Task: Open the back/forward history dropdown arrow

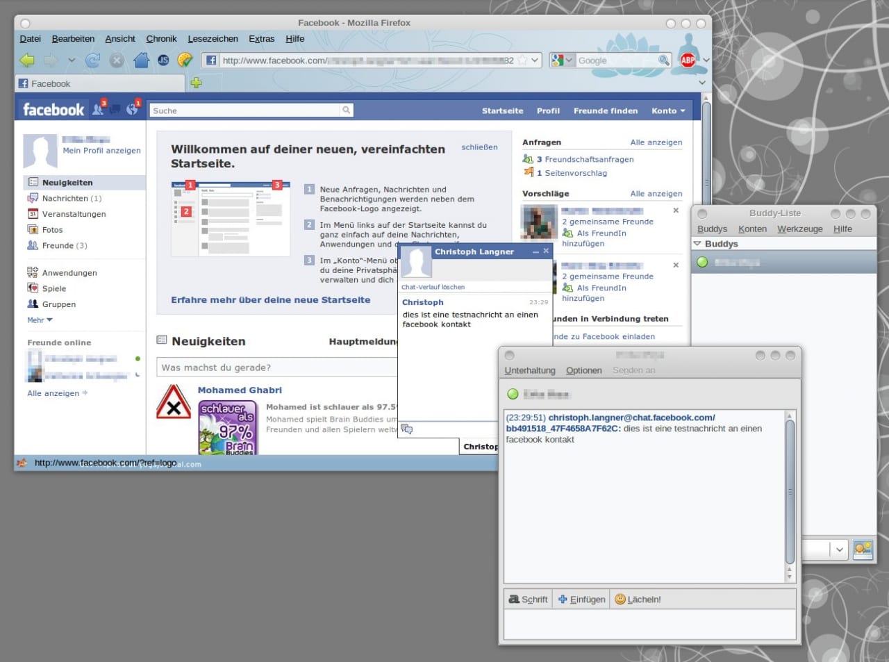Action: 71,60
